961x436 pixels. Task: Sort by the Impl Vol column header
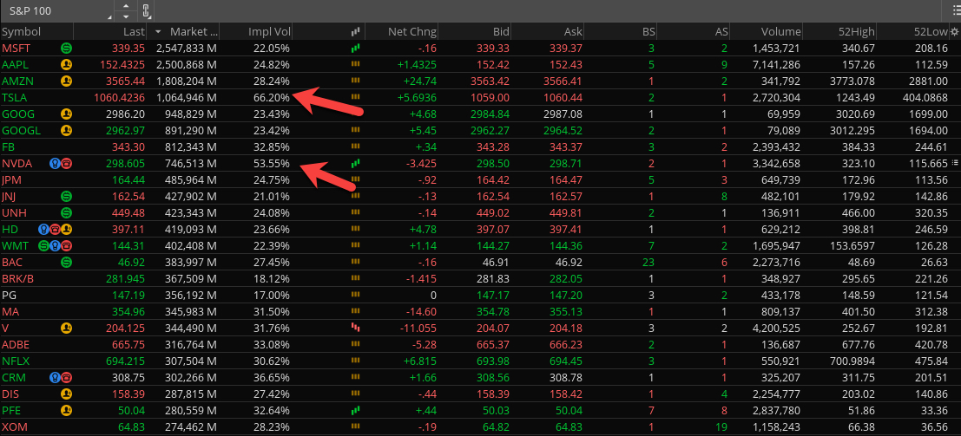coord(269,31)
